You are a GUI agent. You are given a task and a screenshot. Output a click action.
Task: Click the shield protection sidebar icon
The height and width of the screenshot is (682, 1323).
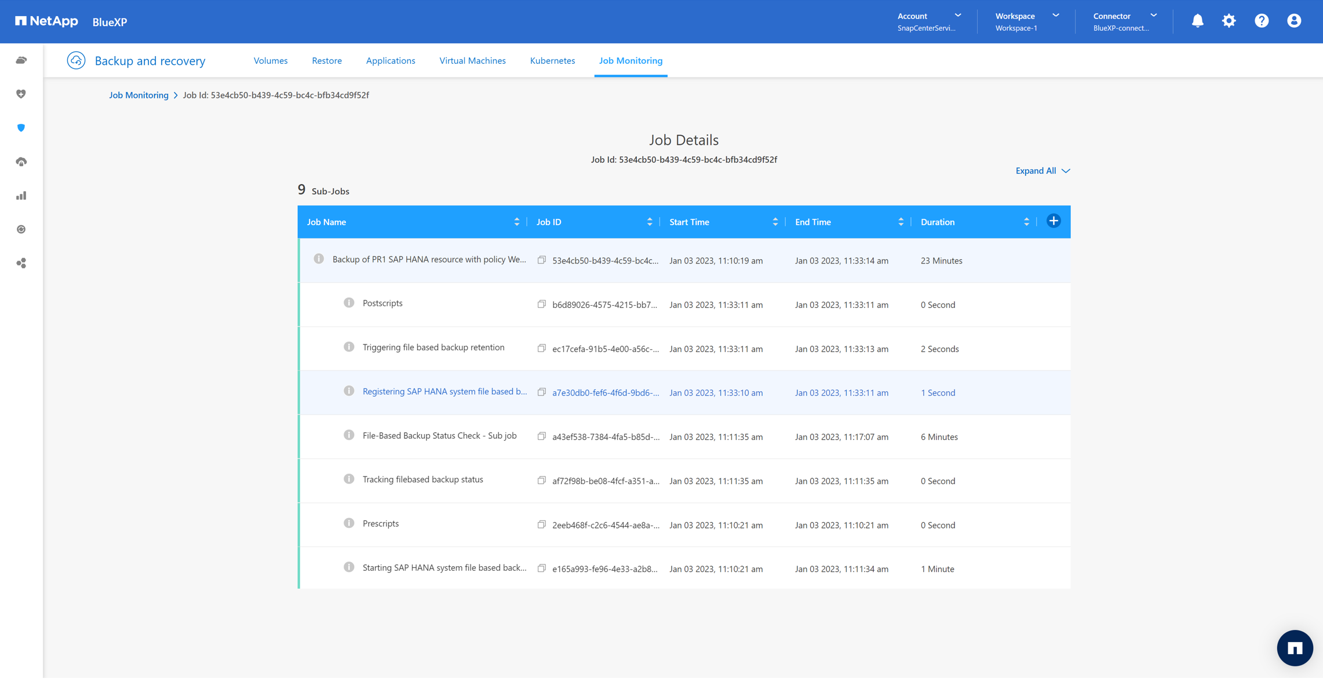coord(21,128)
